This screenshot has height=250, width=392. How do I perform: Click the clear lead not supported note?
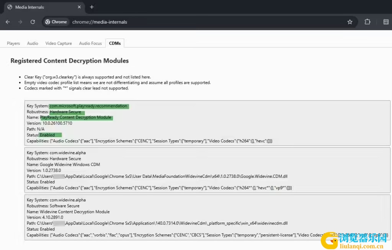(76, 88)
